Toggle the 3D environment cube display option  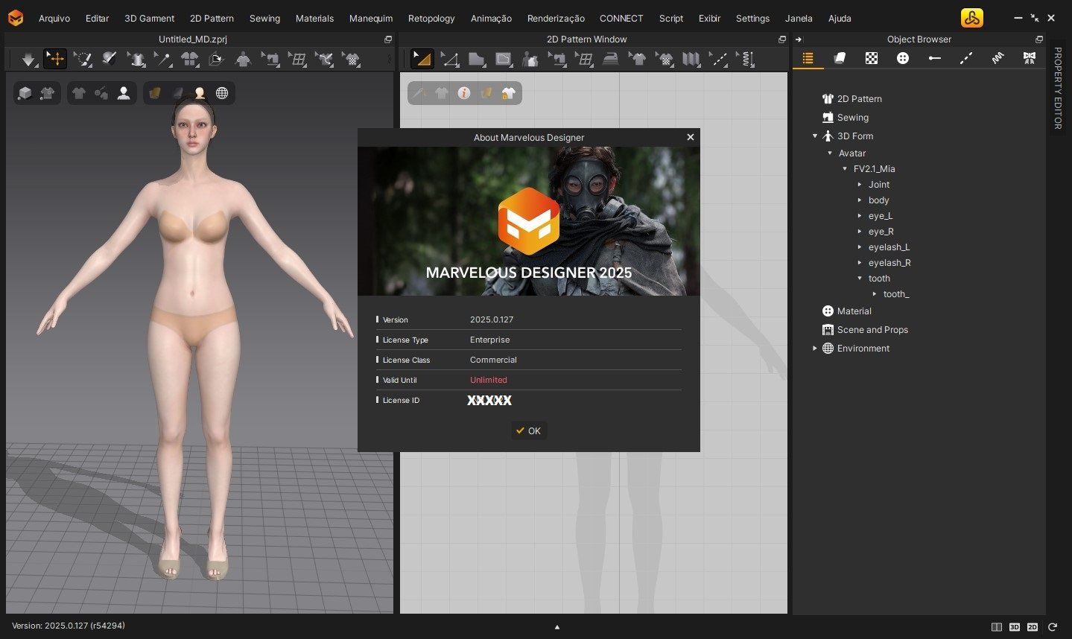(x=25, y=93)
